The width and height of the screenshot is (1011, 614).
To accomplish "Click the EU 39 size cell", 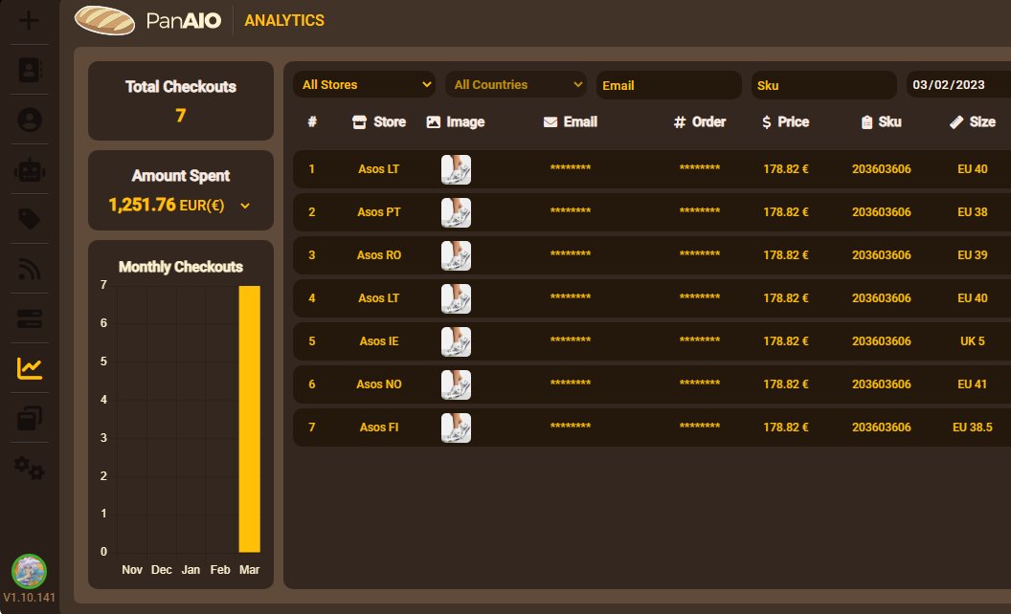I will pos(973,255).
